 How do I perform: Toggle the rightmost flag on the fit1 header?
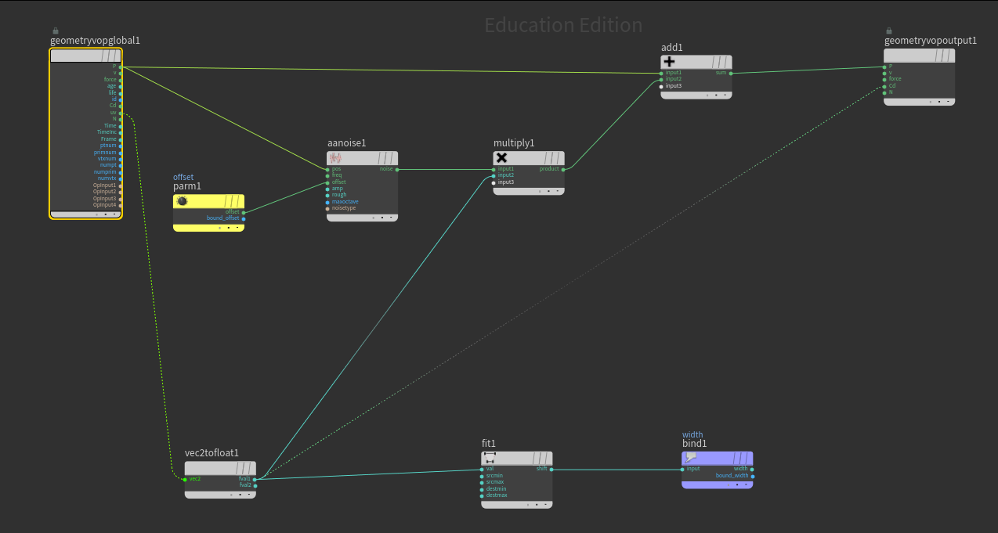tap(545, 458)
